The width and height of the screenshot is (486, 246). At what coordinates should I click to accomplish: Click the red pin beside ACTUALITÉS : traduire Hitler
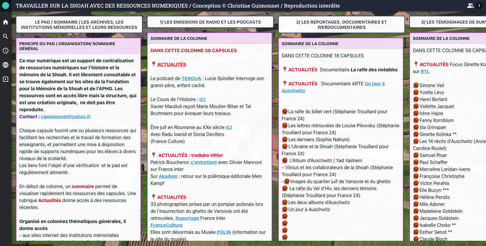(x=154, y=155)
